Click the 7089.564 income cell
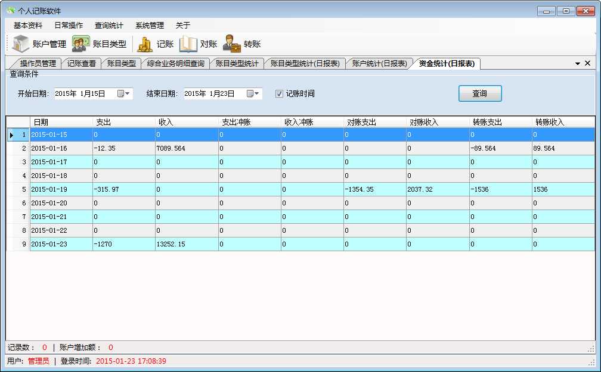This screenshot has height=372, width=601. tap(187, 148)
